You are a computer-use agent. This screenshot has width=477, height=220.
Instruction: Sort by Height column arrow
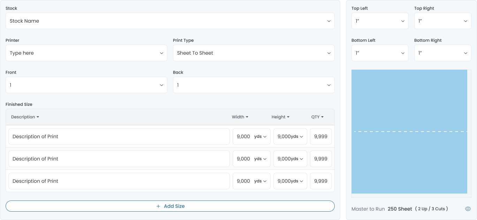(288, 117)
